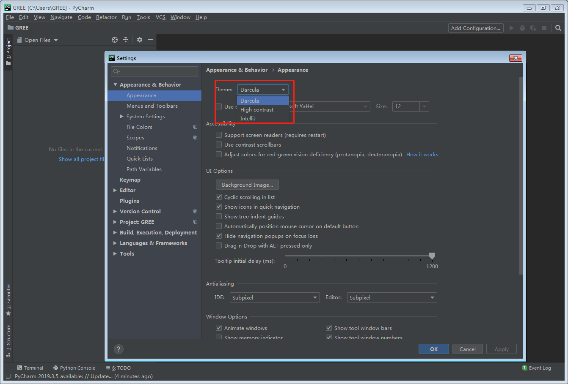Click the Stop square icon in toolbar
This screenshot has width=568, height=384.
click(544, 28)
